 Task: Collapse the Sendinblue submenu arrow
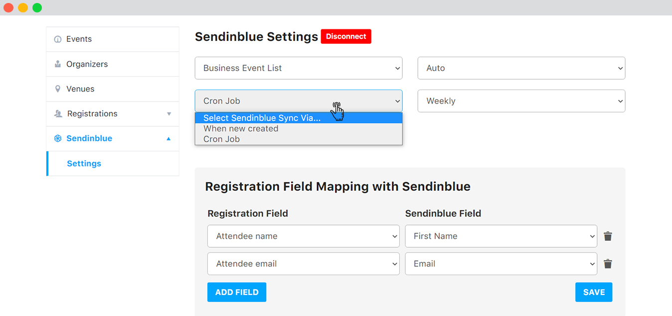168,139
